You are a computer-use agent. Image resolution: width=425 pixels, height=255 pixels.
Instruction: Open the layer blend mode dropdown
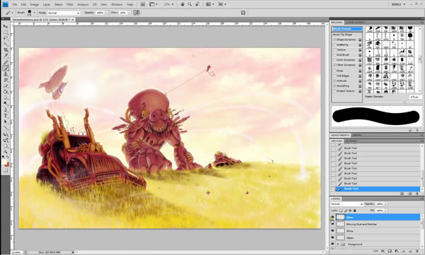(x=346, y=204)
